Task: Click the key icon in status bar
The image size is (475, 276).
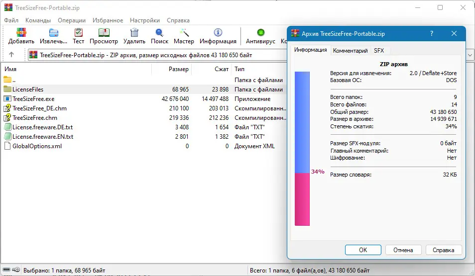Action: [x=16, y=270]
